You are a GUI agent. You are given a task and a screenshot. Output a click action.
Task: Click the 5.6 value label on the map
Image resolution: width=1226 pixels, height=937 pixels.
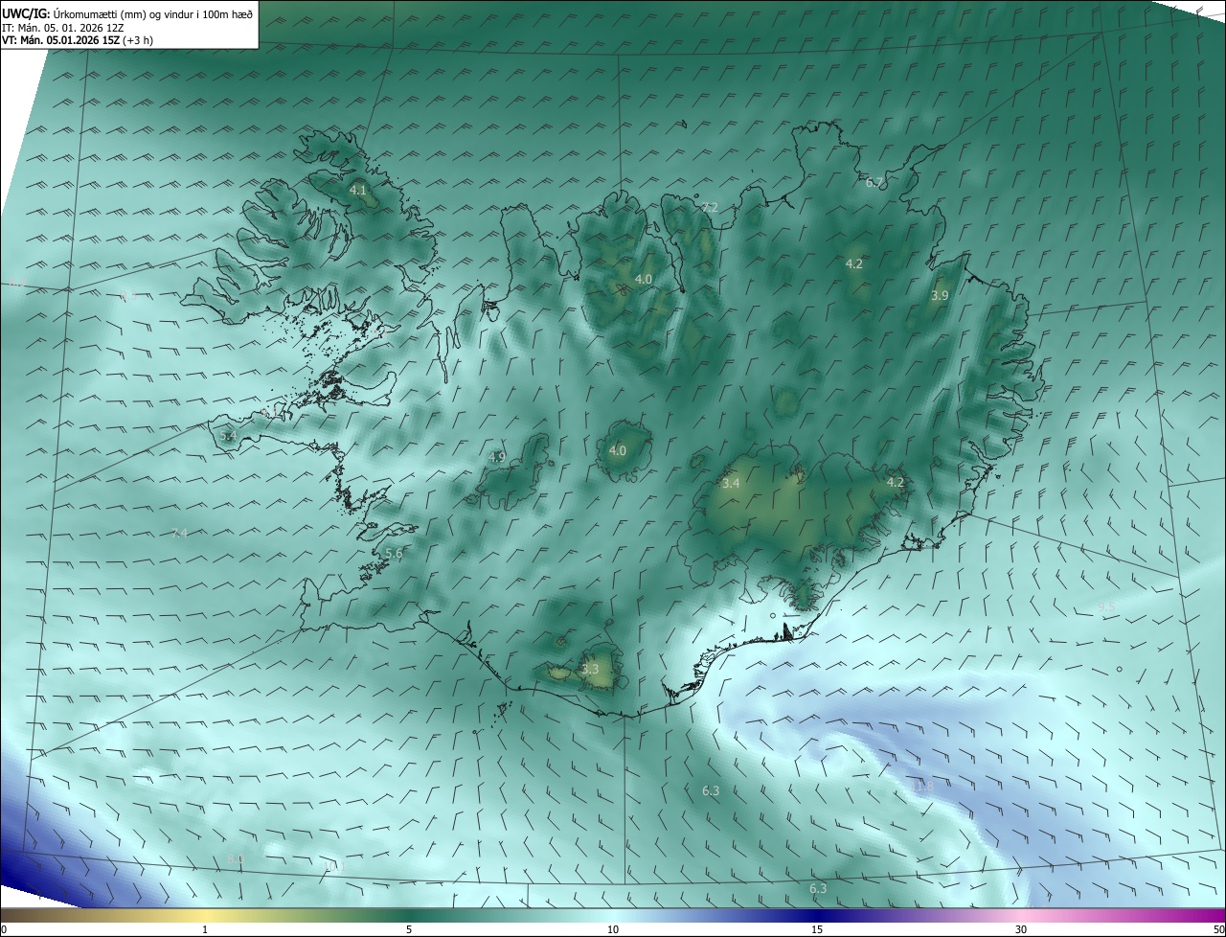point(394,554)
